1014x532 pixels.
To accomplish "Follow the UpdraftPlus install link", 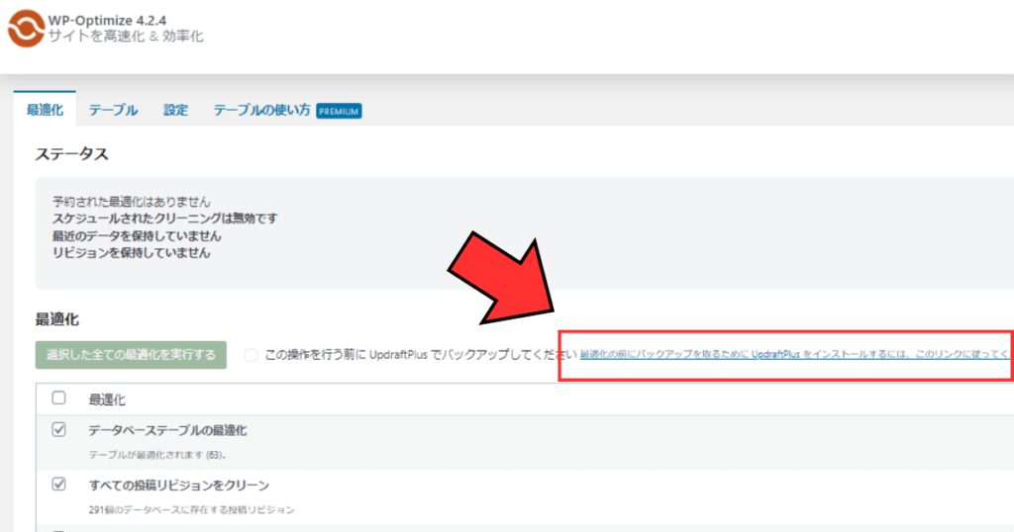I will [x=792, y=354].
